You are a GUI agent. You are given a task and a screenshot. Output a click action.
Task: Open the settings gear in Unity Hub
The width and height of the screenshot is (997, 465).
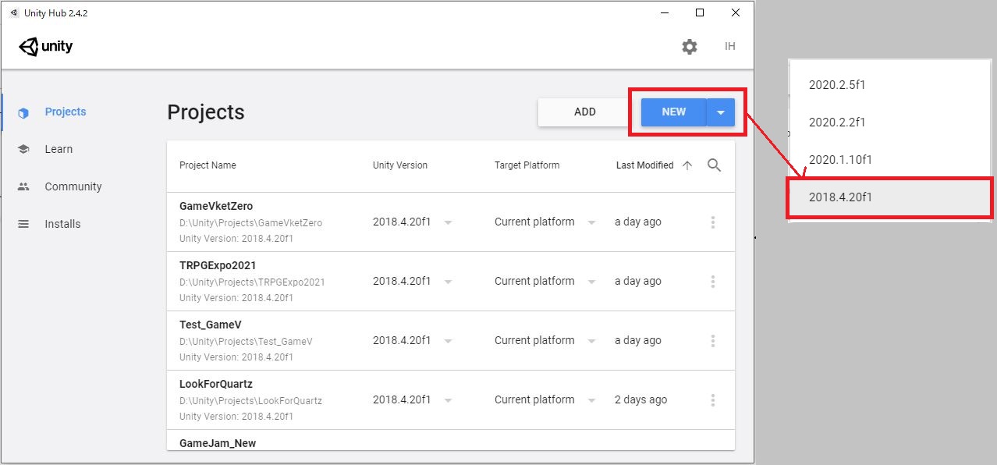click(x=690, y=47)
